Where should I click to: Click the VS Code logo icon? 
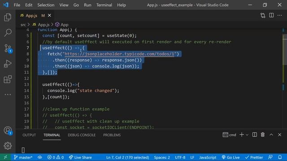click(6, 5)
